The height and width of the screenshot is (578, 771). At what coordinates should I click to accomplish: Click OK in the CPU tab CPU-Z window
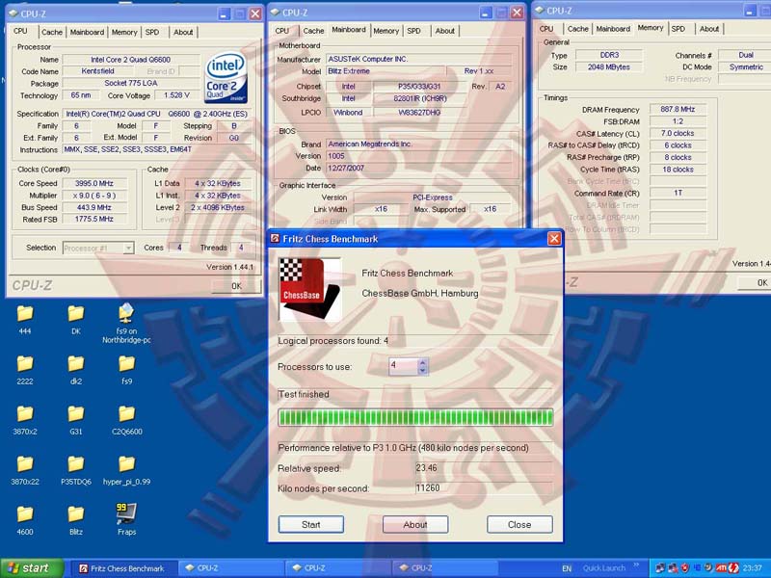tap(236, 286)
